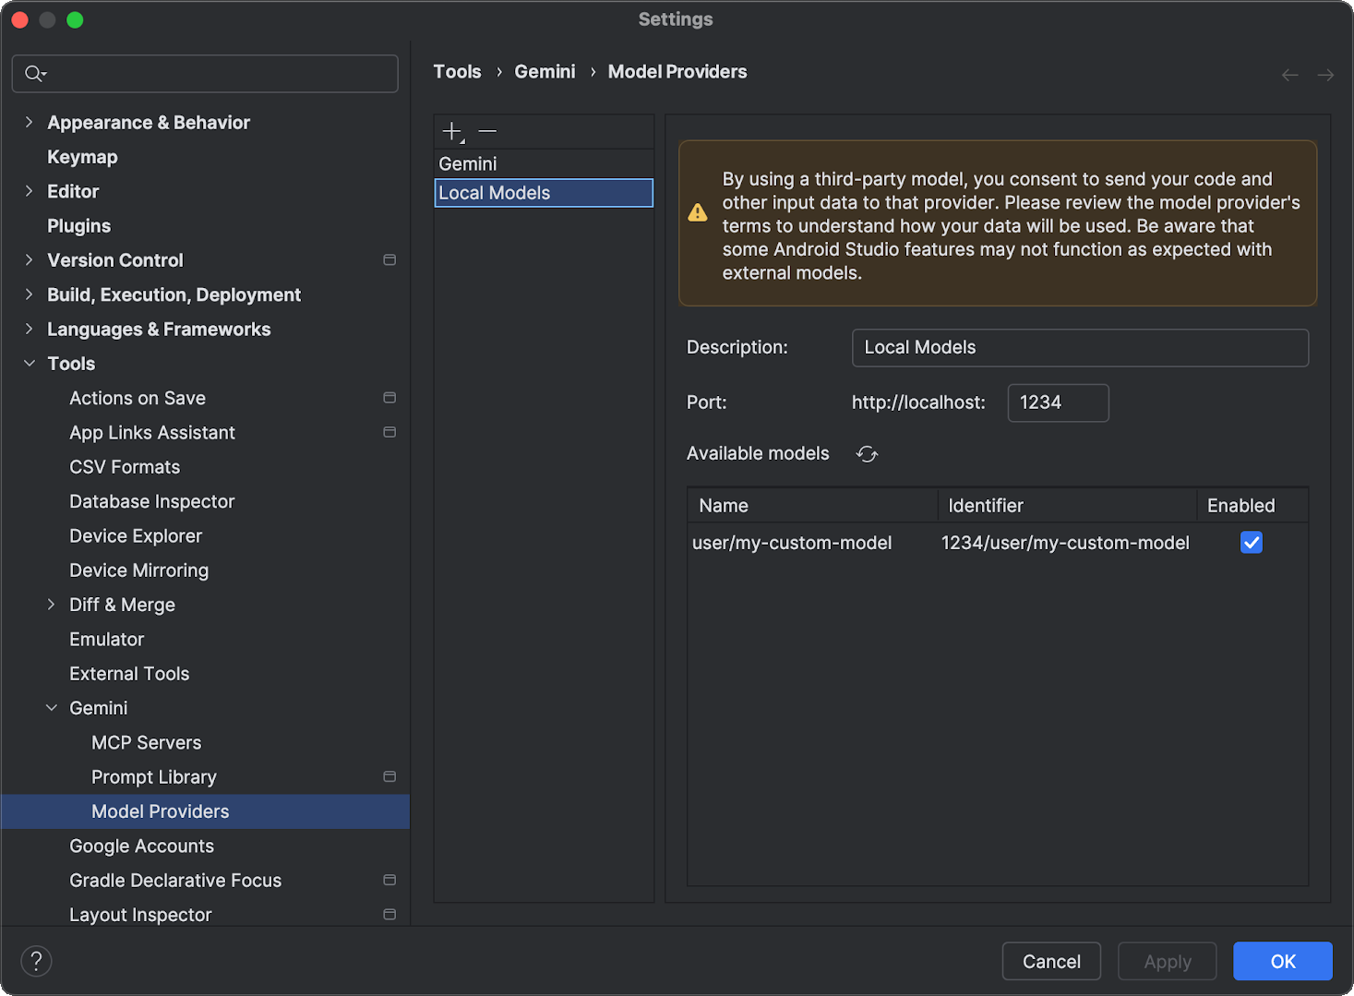Expand the Appearance & Behavior section
Viewport: 1354px width, 996px height.
[29, 123]
